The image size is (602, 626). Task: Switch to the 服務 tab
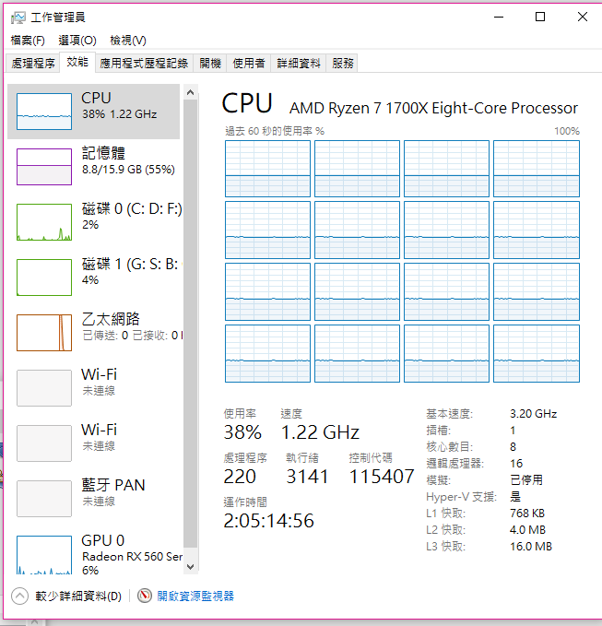(343, 64)
